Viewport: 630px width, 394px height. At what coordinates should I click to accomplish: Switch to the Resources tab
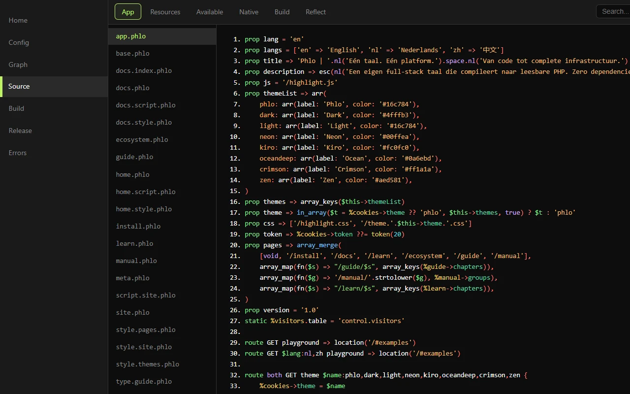pyautogui.click(x=165, y=12)
